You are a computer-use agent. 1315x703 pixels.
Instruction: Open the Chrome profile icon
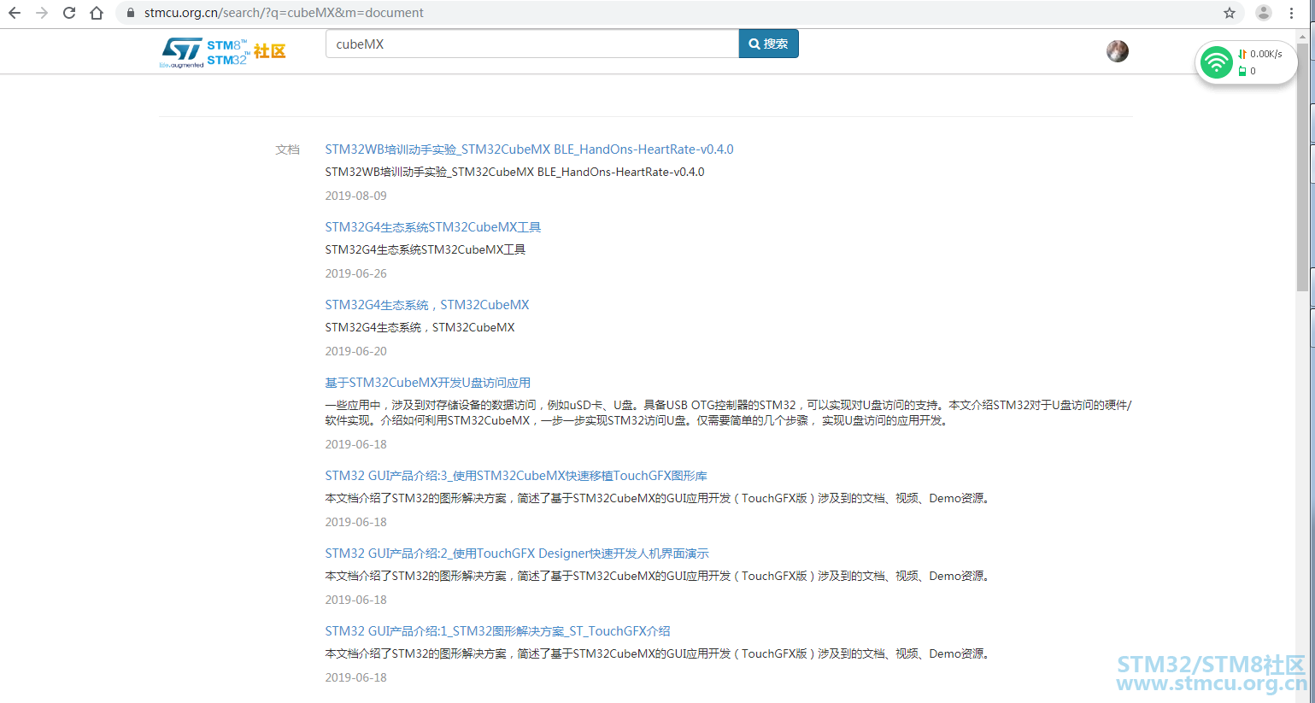(x=1264, y=13)
